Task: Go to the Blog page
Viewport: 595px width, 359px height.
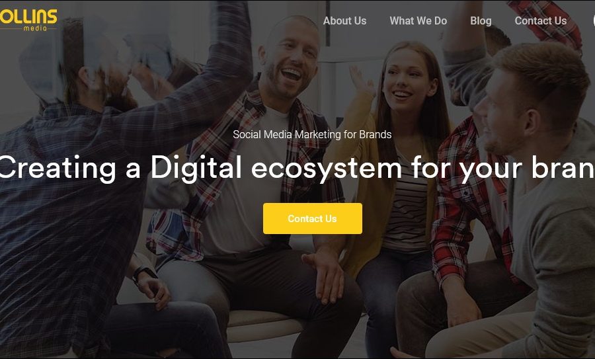Action: [481, 21]
